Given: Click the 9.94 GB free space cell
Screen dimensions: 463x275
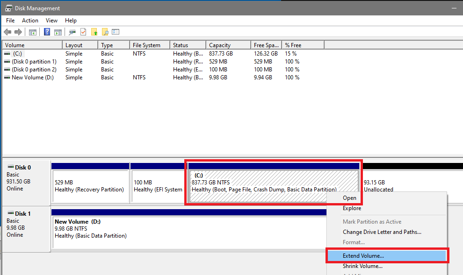Looking at the screenshot, I should [x=263, y=78].
